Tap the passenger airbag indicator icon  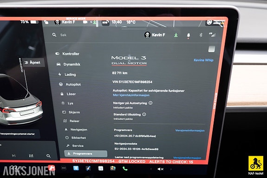click(215, 22)
